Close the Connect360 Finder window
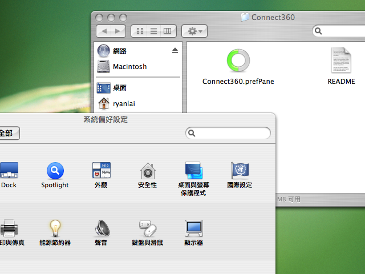Viewport: 365px width, 274px height. click(99, 18)
